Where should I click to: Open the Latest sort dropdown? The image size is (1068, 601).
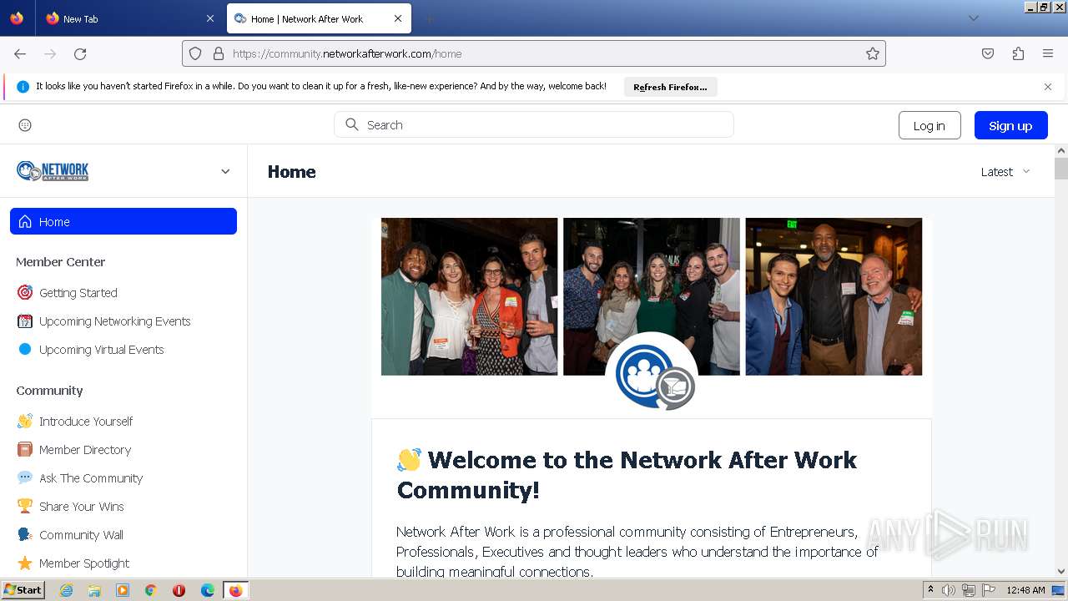point(1005,172)
